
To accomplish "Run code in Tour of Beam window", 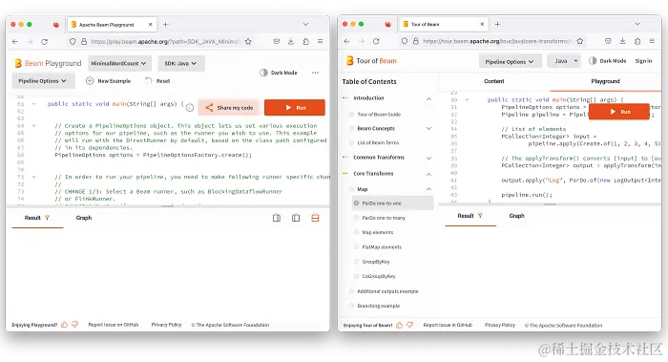I will point(619,112).
